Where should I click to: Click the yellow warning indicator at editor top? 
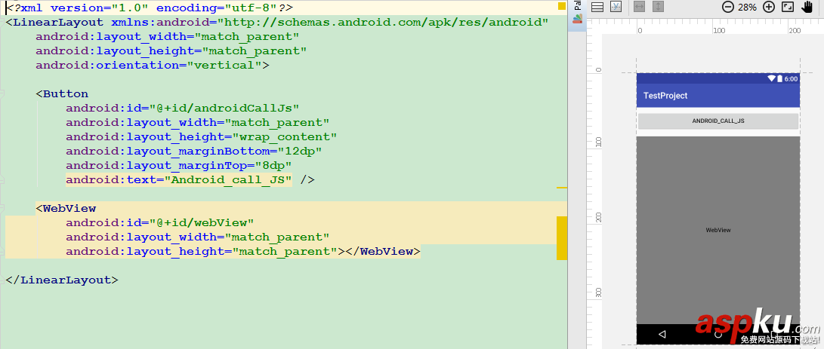point(562,6)
